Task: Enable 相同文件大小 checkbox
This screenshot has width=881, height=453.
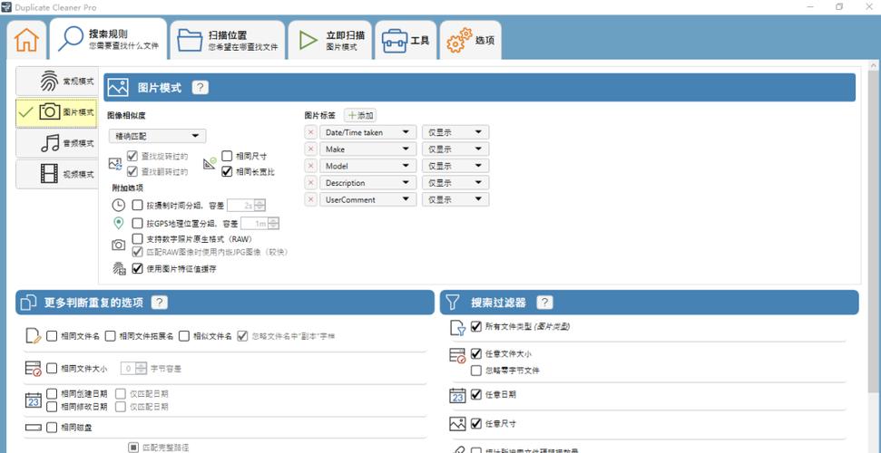Action: pyautogui.click(x=52, y=368)
